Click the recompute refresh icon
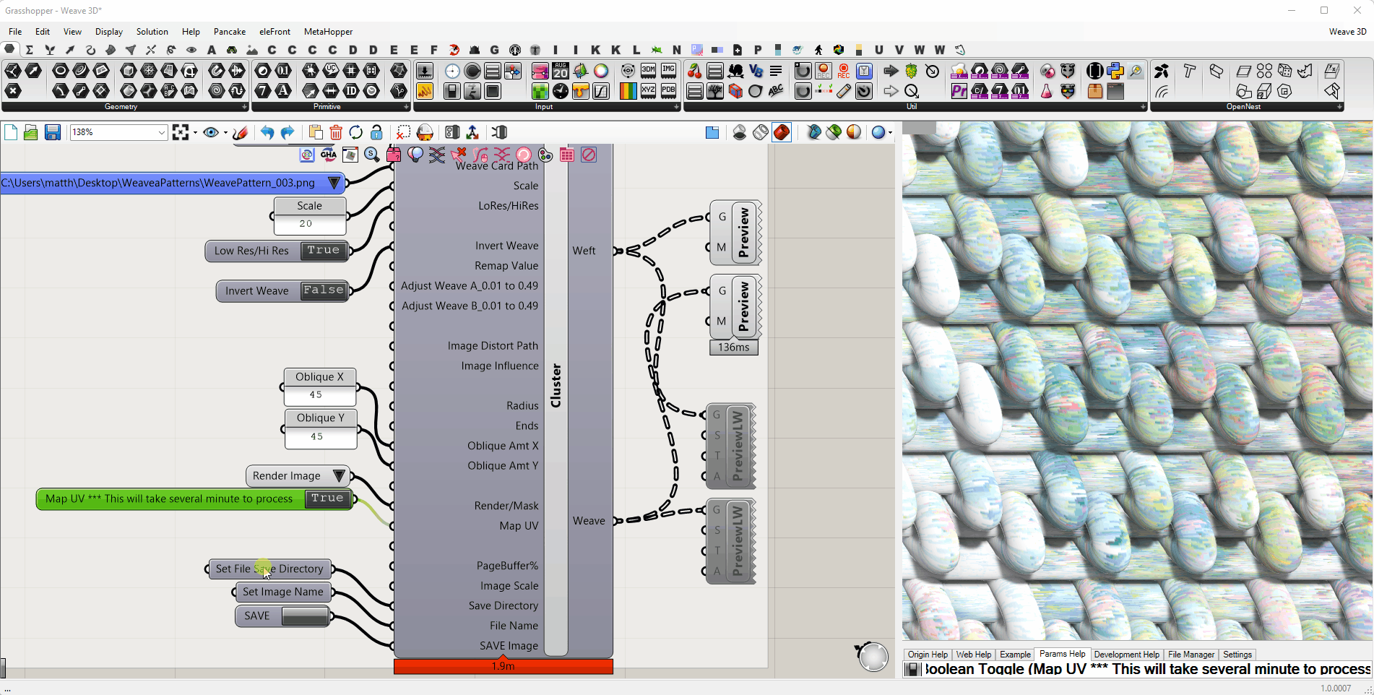 coord(355,132)
